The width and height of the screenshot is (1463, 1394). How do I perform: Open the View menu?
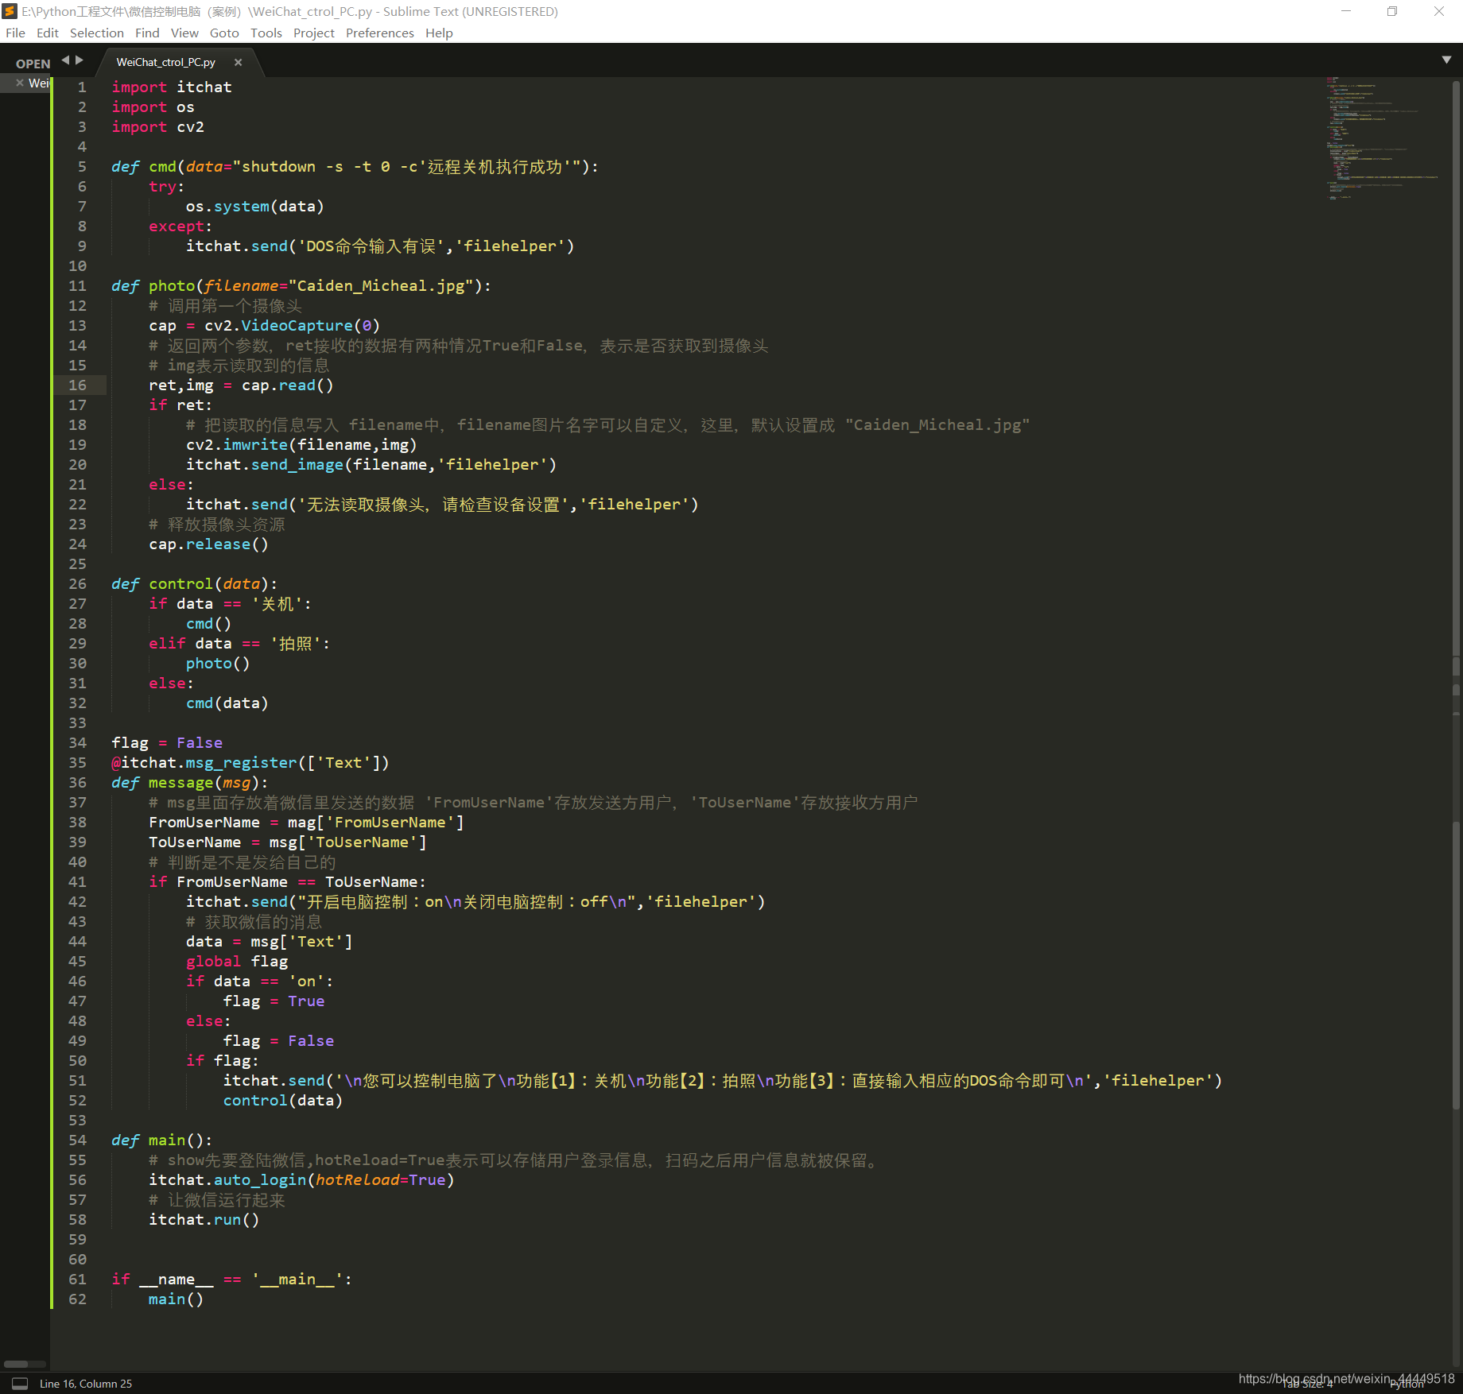click(184, 33)
